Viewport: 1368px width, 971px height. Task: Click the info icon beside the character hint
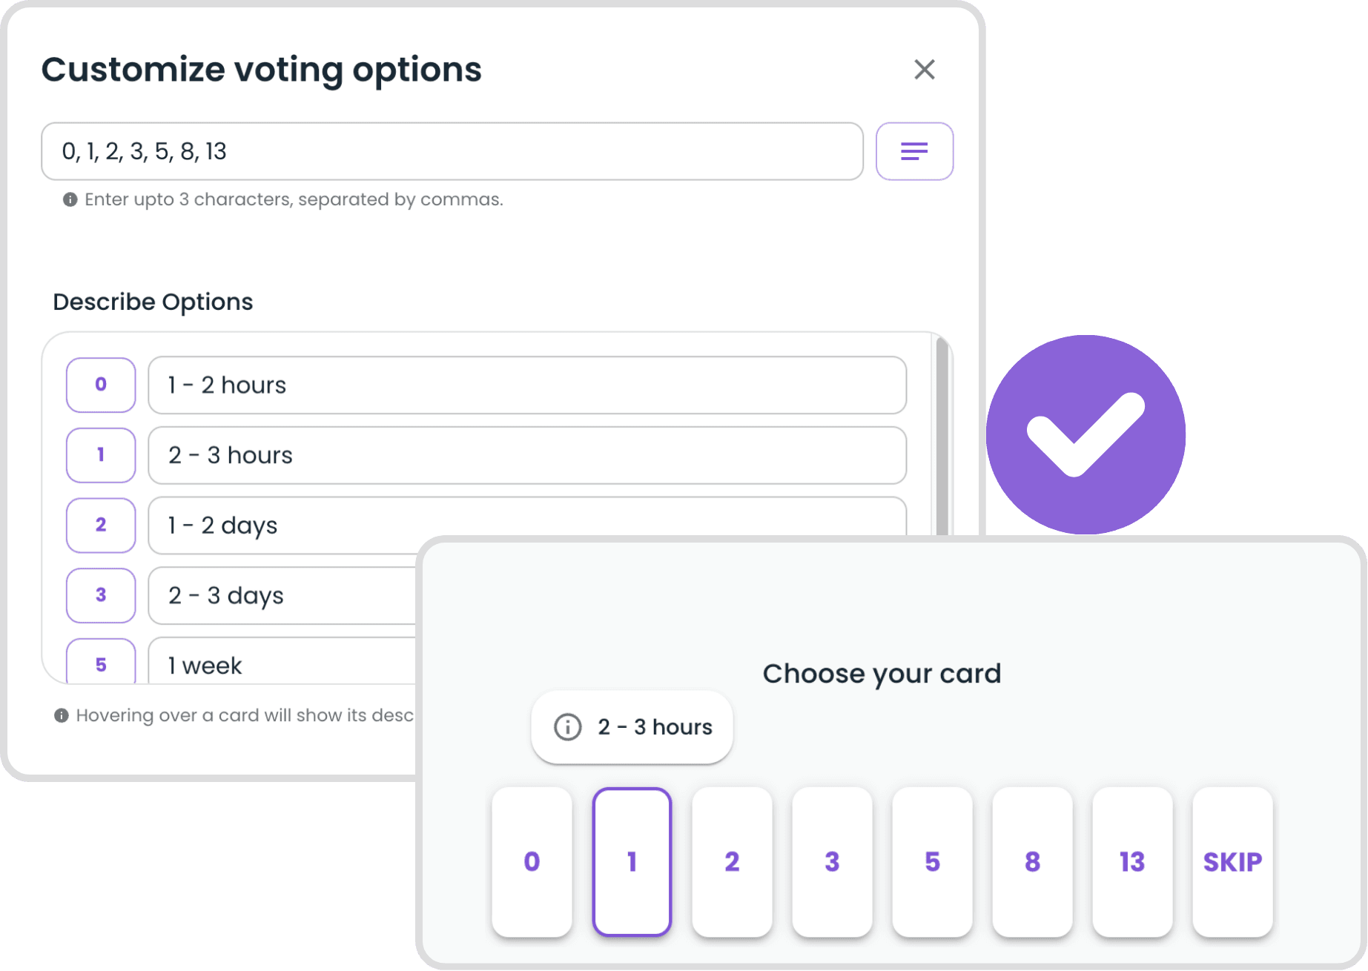click(70, 199)
